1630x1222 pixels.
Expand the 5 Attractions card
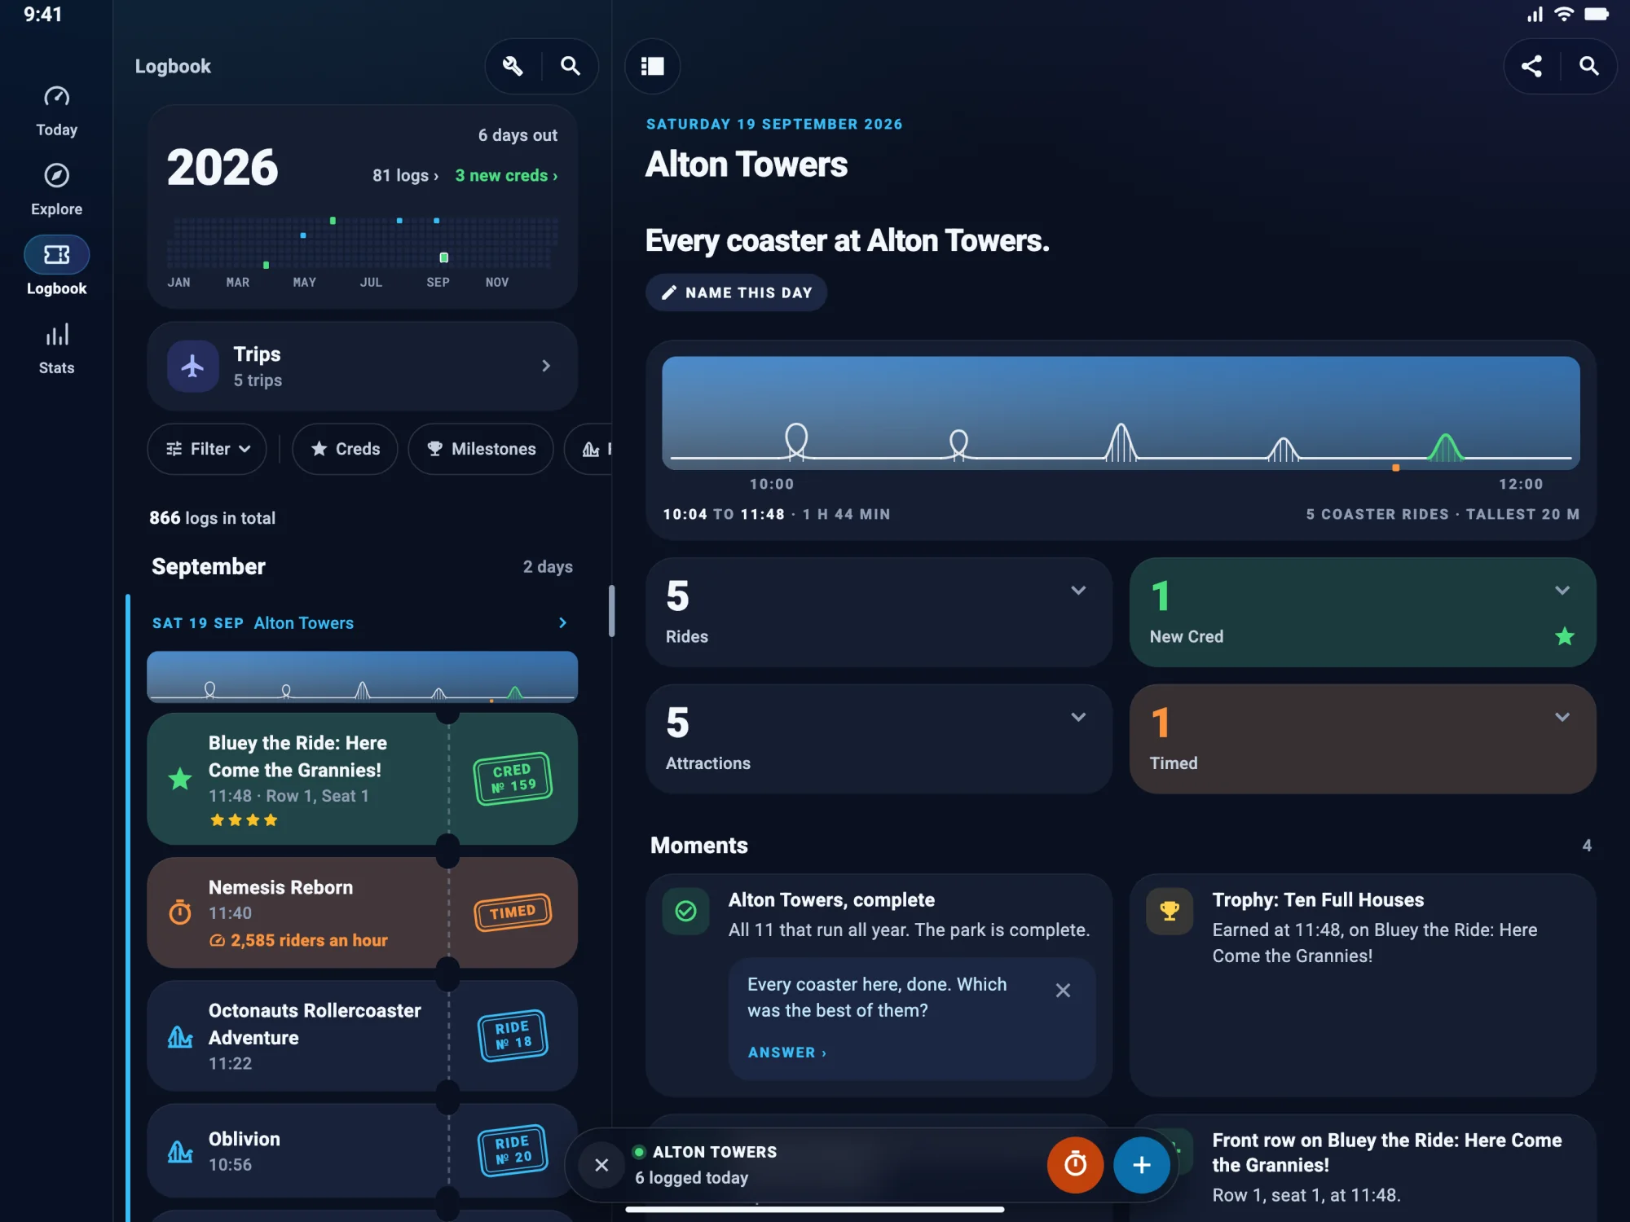coord(879,738)
